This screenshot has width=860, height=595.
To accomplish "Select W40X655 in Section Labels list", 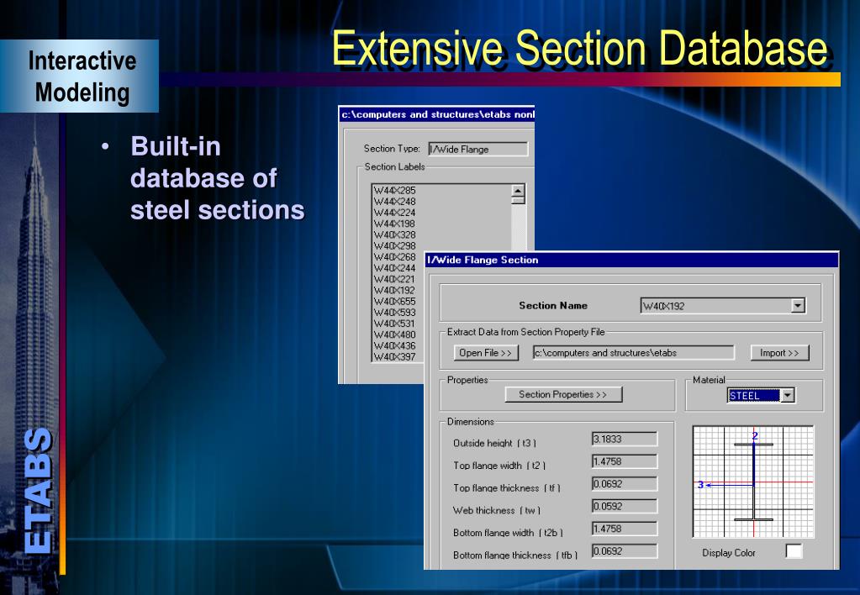I will [395, 301].
